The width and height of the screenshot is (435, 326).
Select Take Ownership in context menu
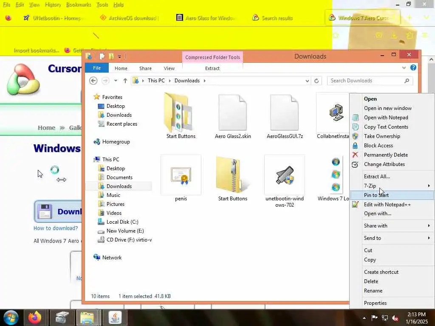392,136
